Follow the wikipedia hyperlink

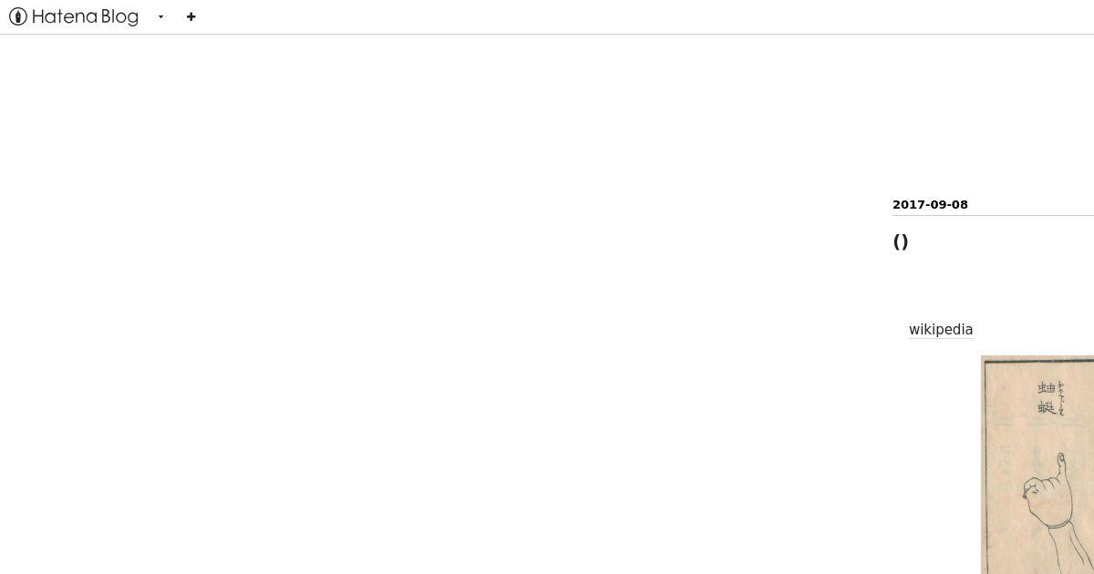pos(941,330)
